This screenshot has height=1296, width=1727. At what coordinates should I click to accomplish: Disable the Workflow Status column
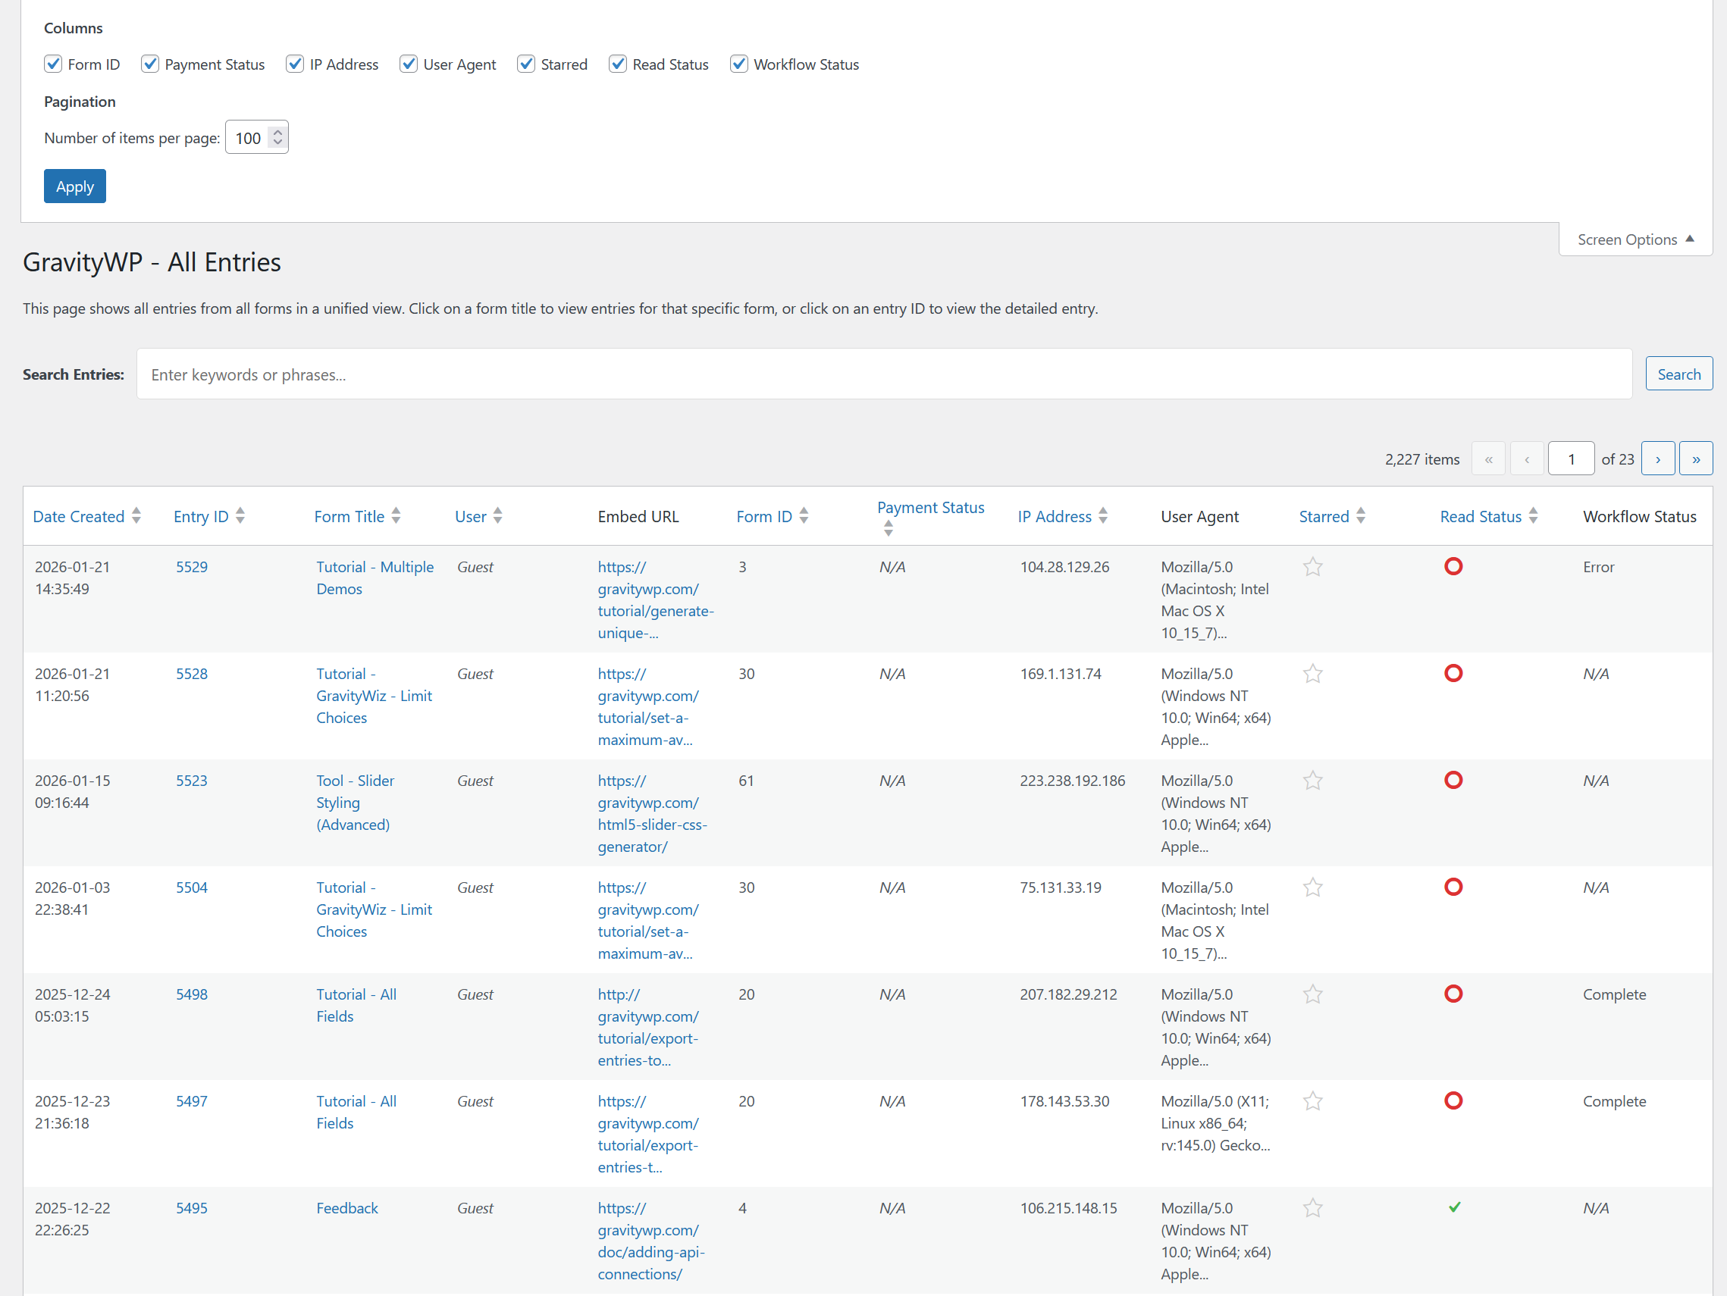[738, 64]
